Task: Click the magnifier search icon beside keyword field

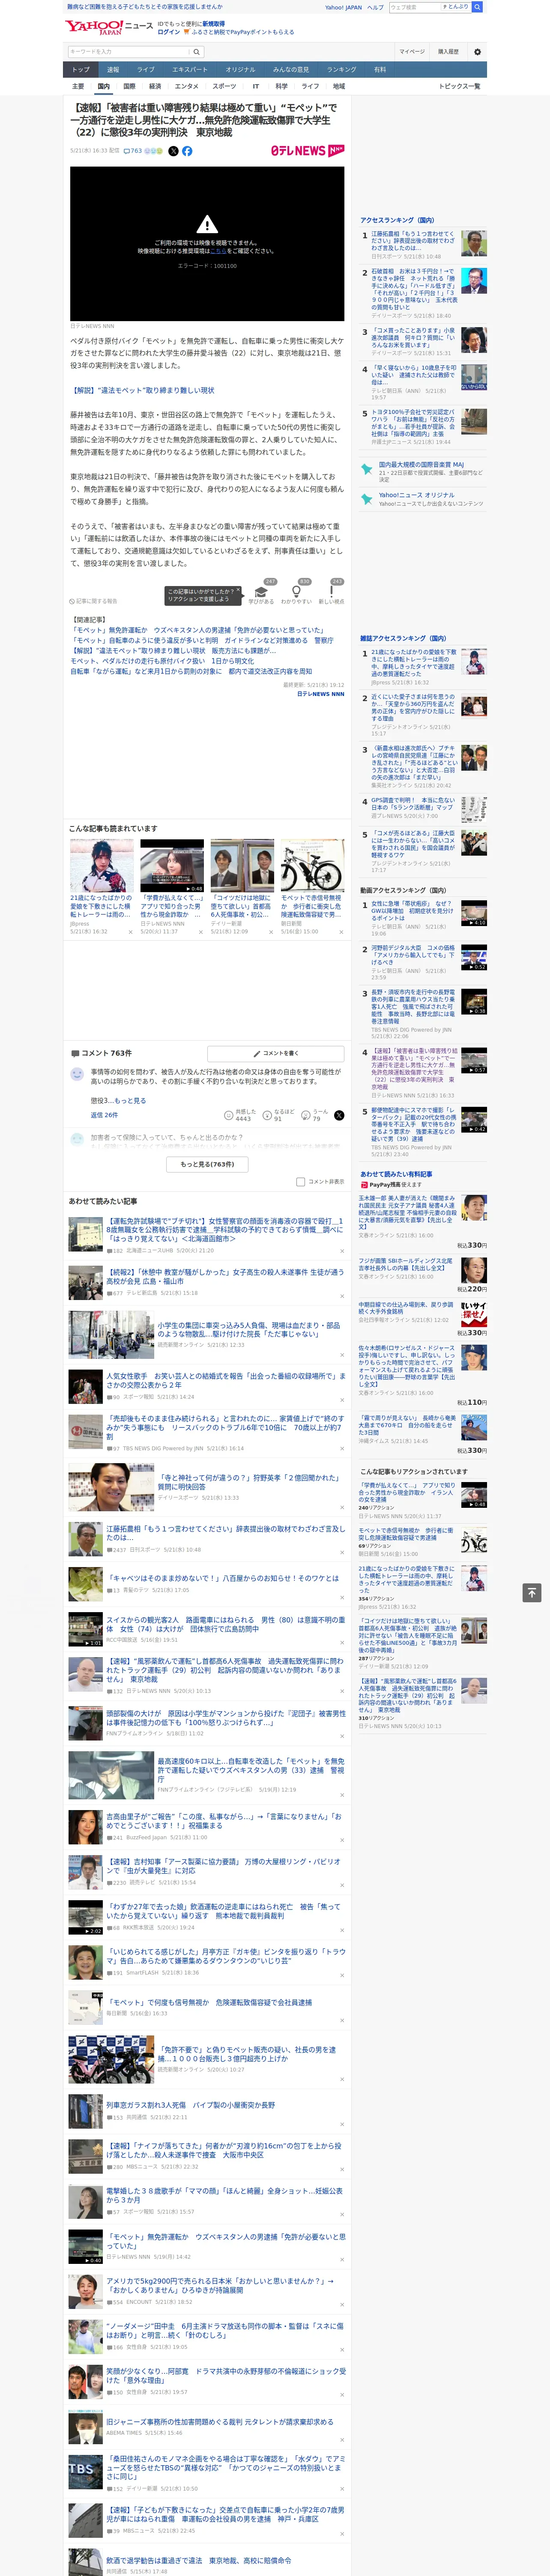Action: pos(196,52)
